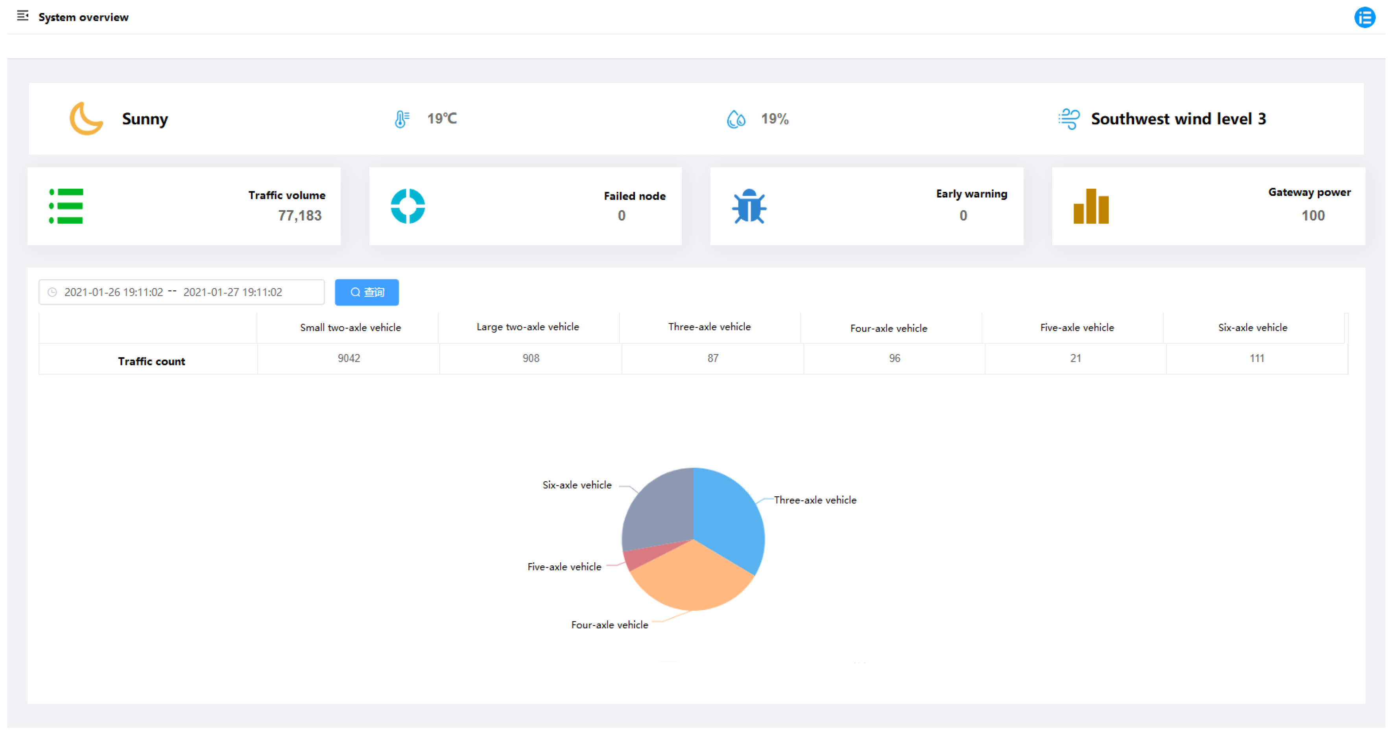Toggle the sidebar hamburger menu icon
This screenshot has width=1393, height=736.
click(x=22, y=16)
